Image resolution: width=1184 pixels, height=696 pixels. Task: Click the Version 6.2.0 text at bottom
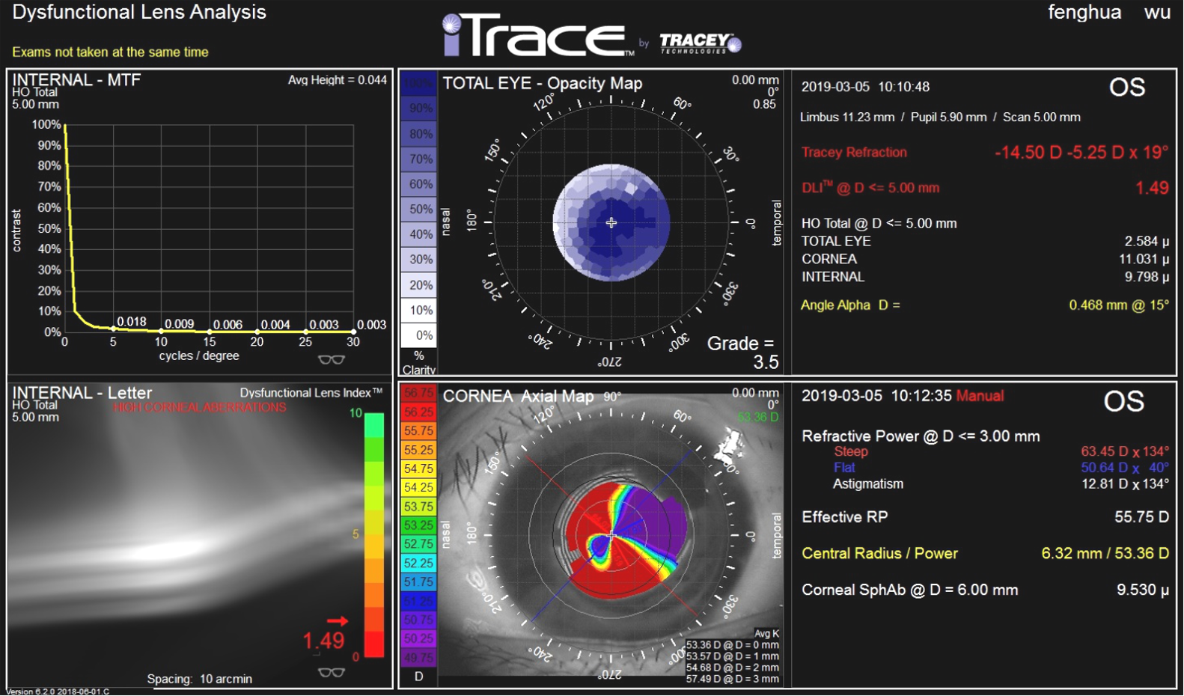58,692
